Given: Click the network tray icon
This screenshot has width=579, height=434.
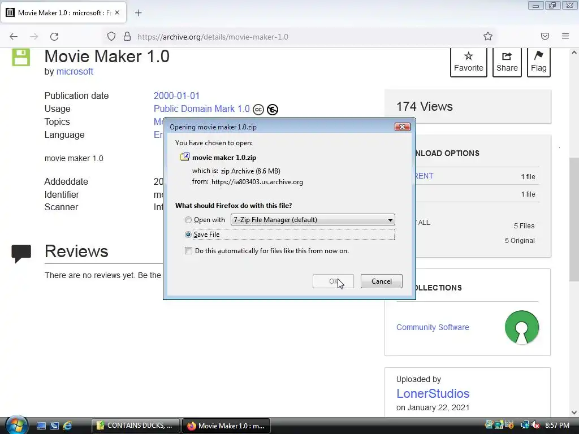Looking at the screenshot, I should click(525, 425).
